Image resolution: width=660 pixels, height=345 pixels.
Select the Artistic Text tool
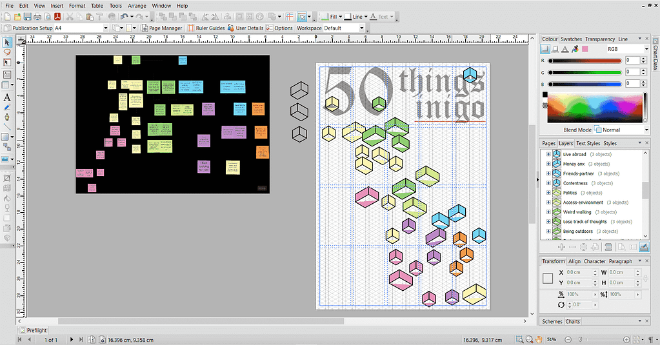7,97
